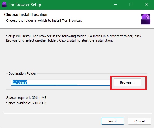
Task: Click the Tor Browser title bar icon
Action: coord(4,5)
